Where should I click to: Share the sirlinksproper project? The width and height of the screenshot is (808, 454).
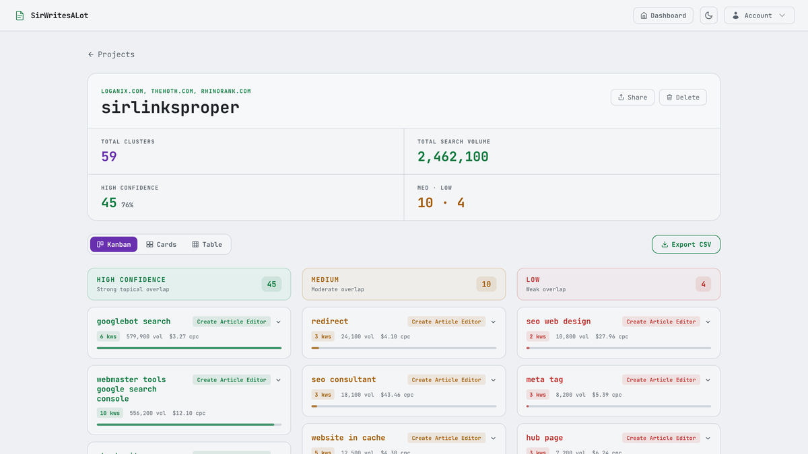point(632,98)
